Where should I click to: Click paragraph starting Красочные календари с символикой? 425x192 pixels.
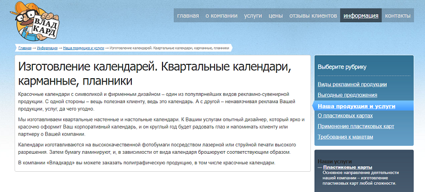tap(157, 102)
